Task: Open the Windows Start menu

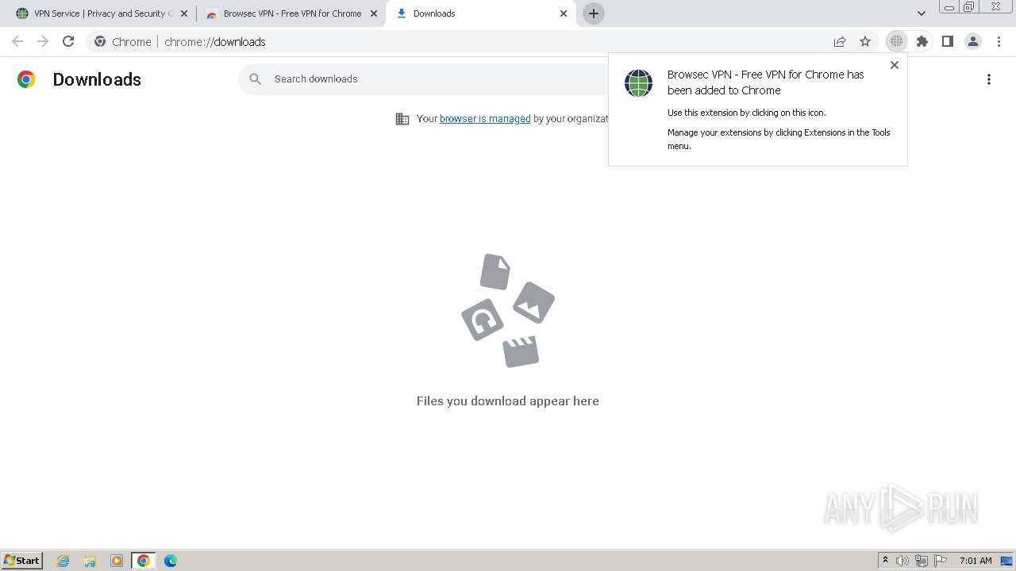Action: click(x=22, y=561)
